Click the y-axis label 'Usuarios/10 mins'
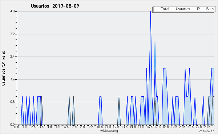The image size is (218, 134). (x=3, y=68)
